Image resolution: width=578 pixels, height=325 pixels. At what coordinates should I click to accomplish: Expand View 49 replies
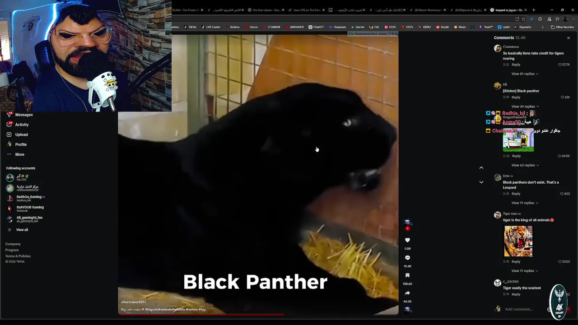click(x=525, y=107)
